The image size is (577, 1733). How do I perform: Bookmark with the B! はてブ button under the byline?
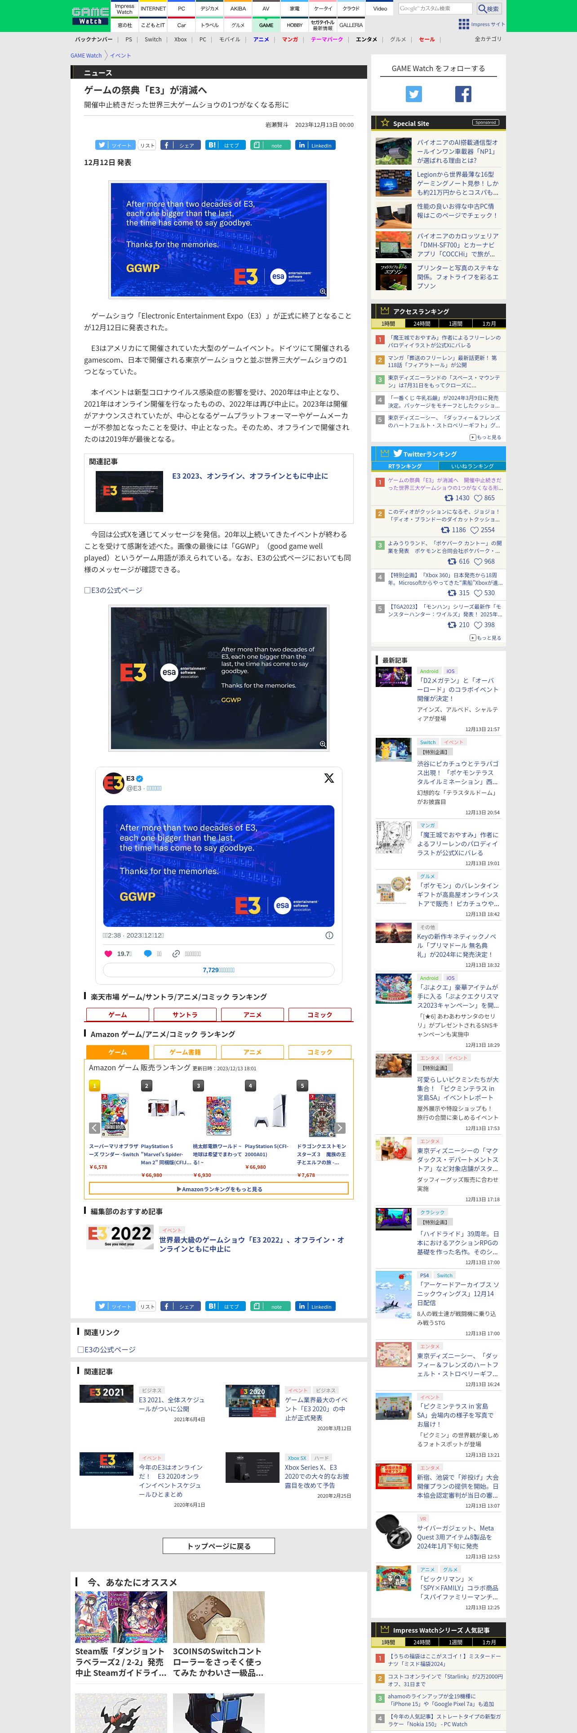click(225, 145)
